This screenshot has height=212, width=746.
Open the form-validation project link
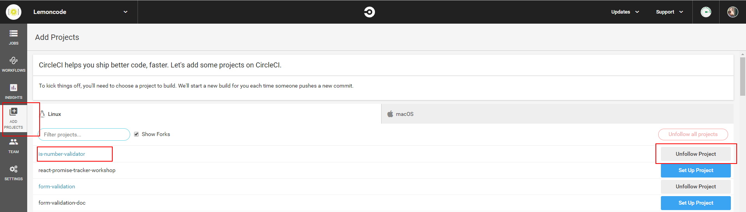57,186
